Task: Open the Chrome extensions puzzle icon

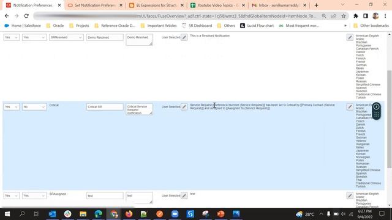Action: pyautogui.click(x=356, y=16)
